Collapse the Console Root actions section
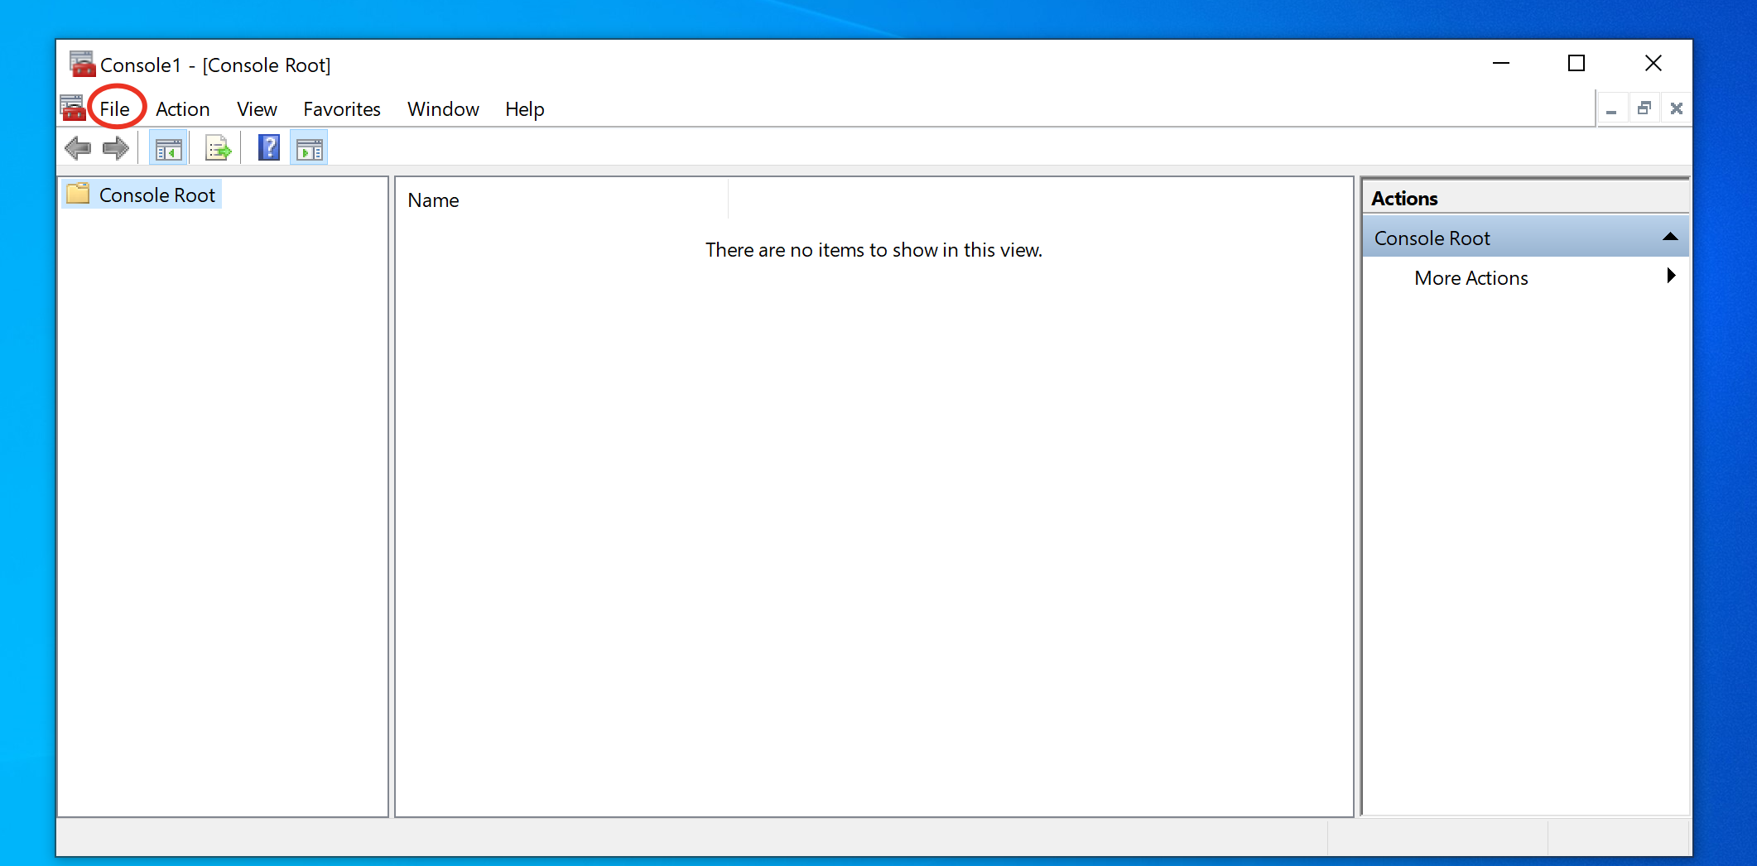The width and height of the screenshot is (1757, 866). coord(1669,238)
